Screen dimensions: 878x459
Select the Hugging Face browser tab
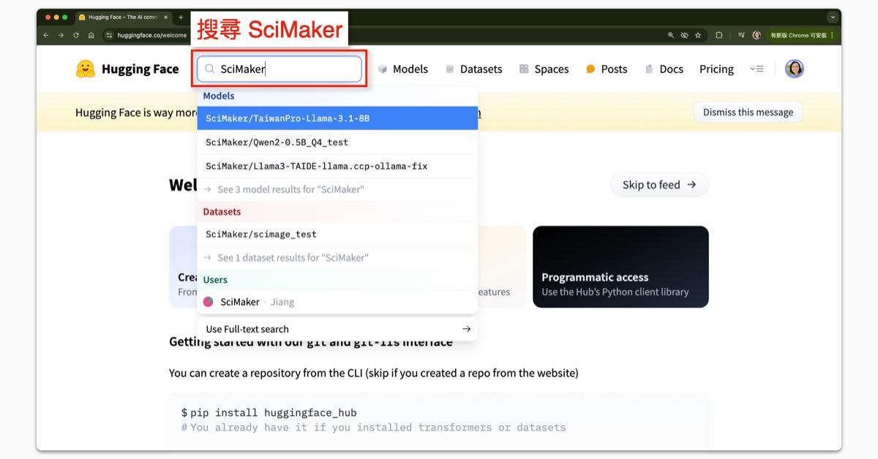(x=122, y=17)
